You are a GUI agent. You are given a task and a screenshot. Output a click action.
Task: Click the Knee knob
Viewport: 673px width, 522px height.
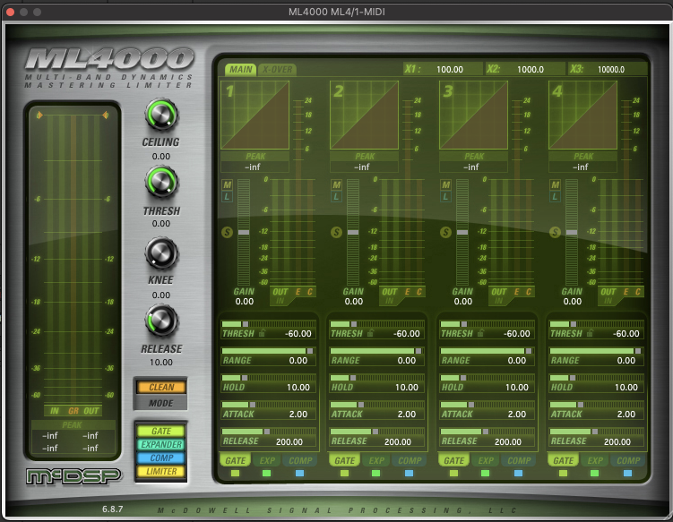click(x=161, y=252)
